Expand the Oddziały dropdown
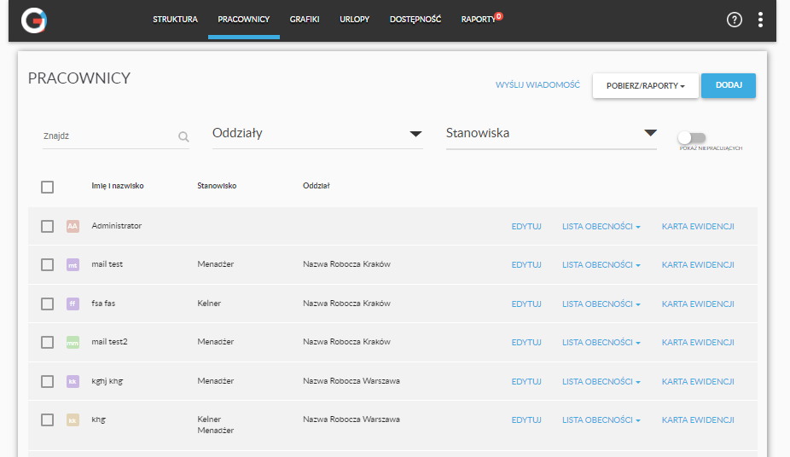790x457 pixels. click(317, 134)
